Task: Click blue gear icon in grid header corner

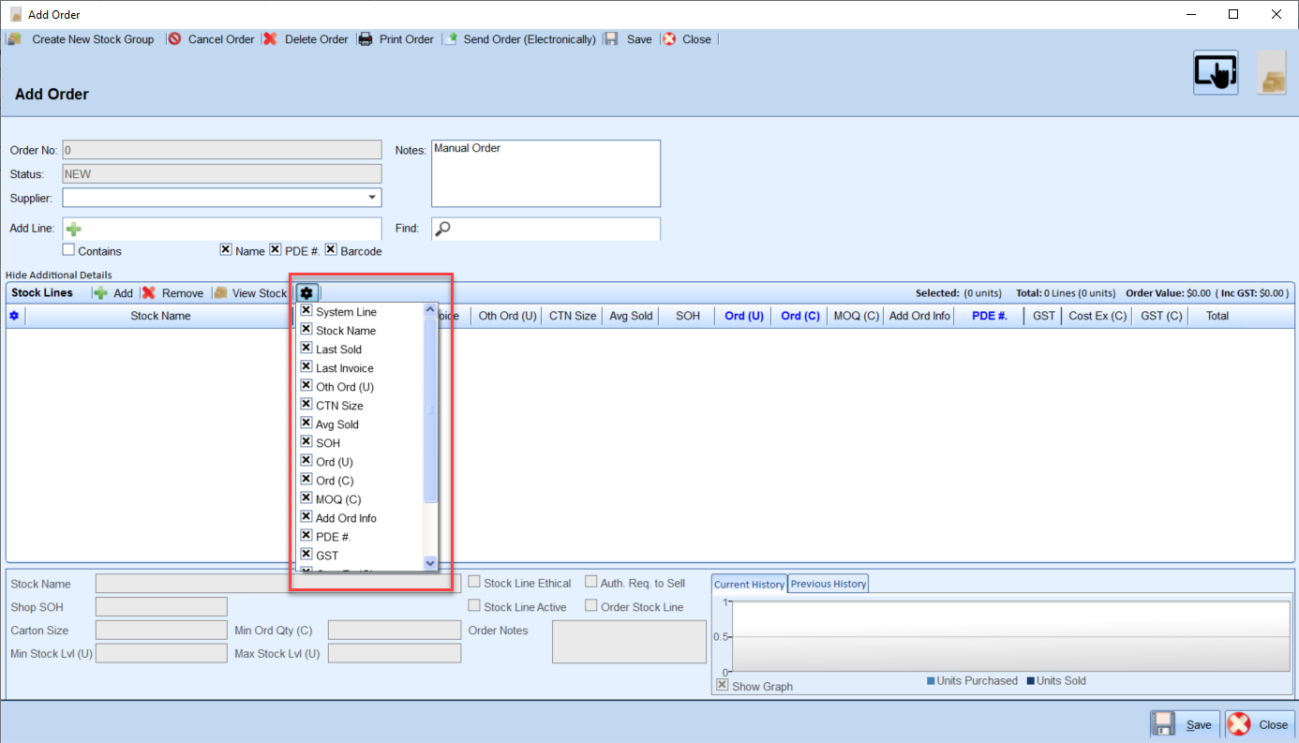Action: pyautogui.click(x=14, y=316)
